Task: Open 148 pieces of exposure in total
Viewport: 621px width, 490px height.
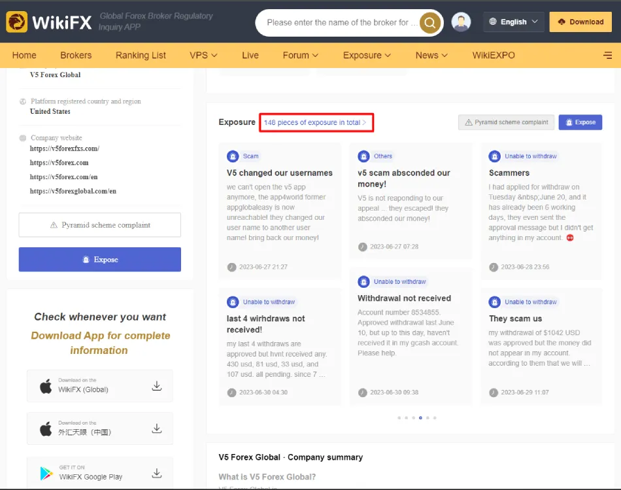Action: tap(316, 122)
